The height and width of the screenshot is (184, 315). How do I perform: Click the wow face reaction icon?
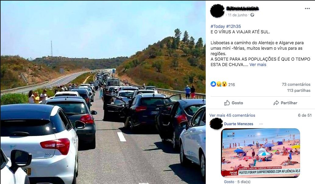(224, 84)
